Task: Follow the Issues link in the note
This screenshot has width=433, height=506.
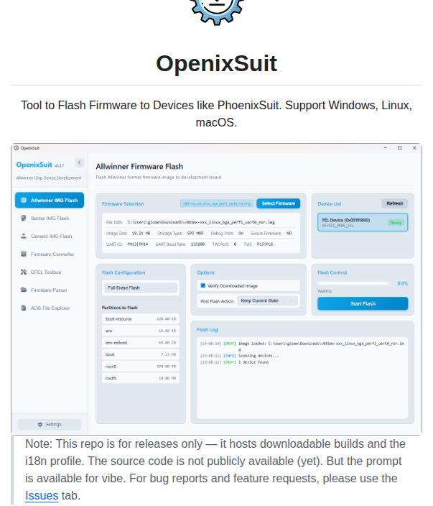Action: pyautogui.click(x=42, y=495)
